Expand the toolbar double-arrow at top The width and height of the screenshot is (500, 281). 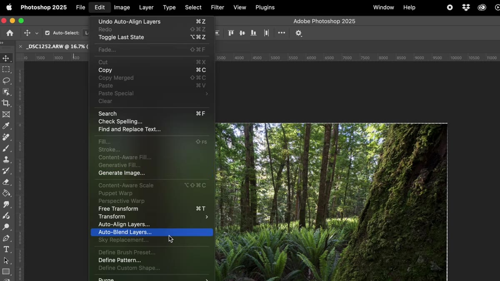(2, 43)
